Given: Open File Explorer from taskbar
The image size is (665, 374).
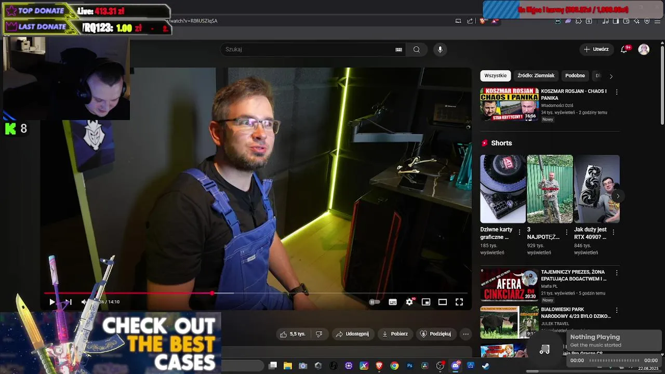Looking at the screenshot, I should pos(288,366).
